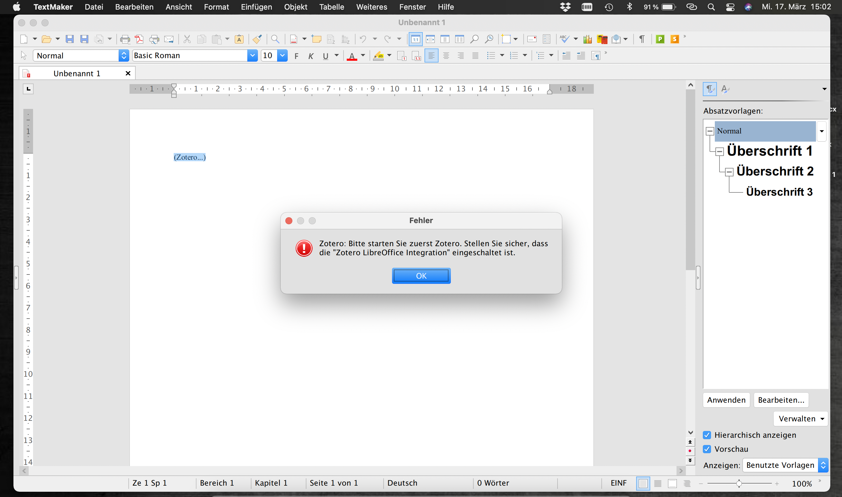Image resolution: width=842 pixels, height=497 pixels.
Task: Switch to character styles tab in sidebar
Action: [725, 89]
